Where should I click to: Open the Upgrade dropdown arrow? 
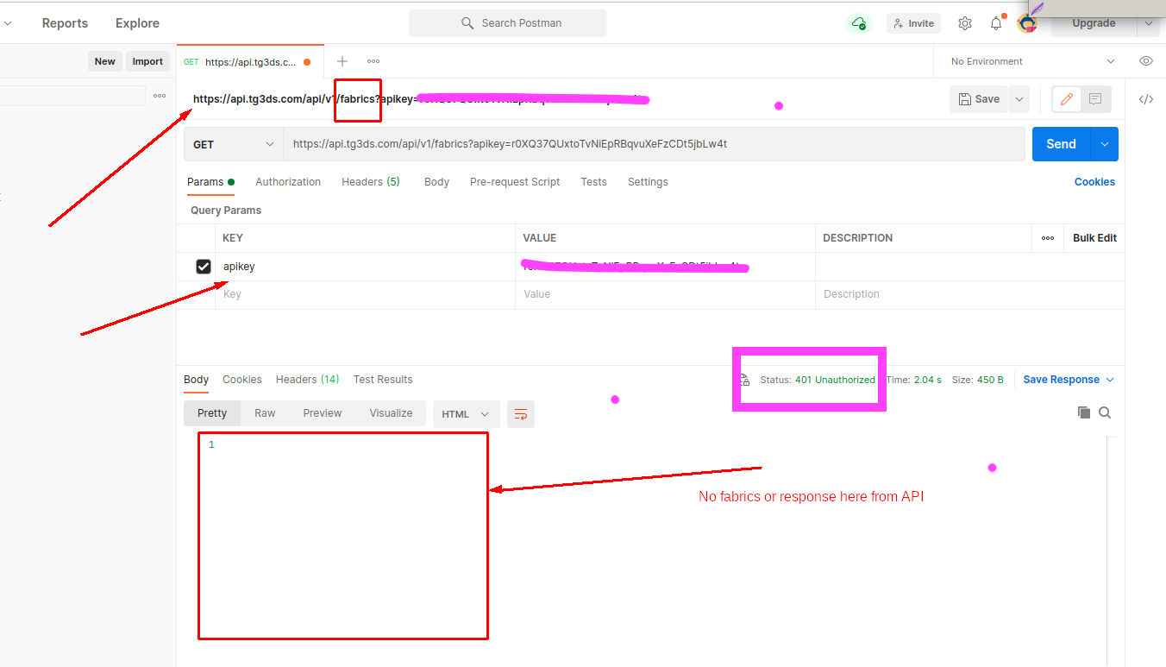[x=1149, y=23]
